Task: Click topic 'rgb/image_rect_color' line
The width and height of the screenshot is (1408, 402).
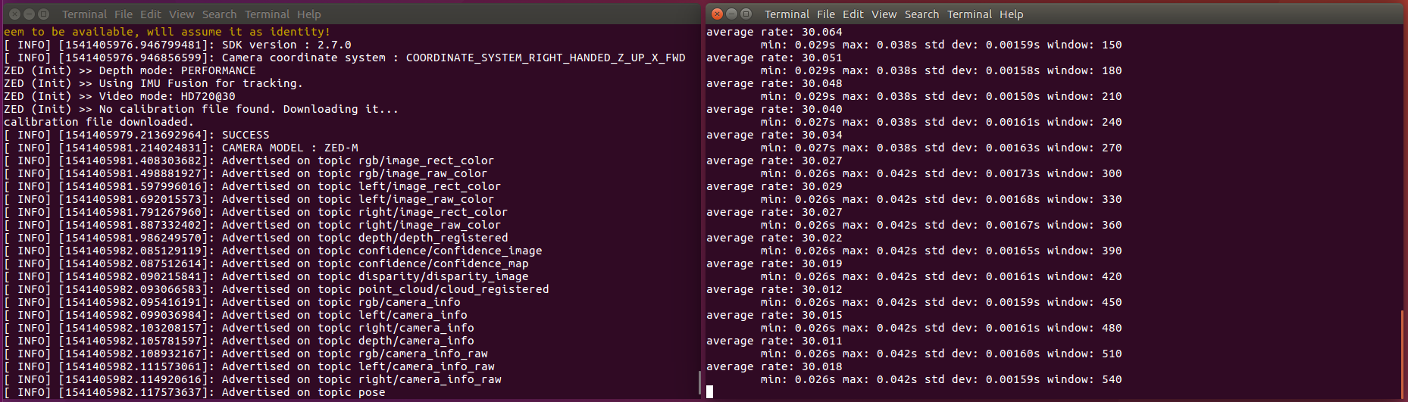Action: (x=249, y=160)
